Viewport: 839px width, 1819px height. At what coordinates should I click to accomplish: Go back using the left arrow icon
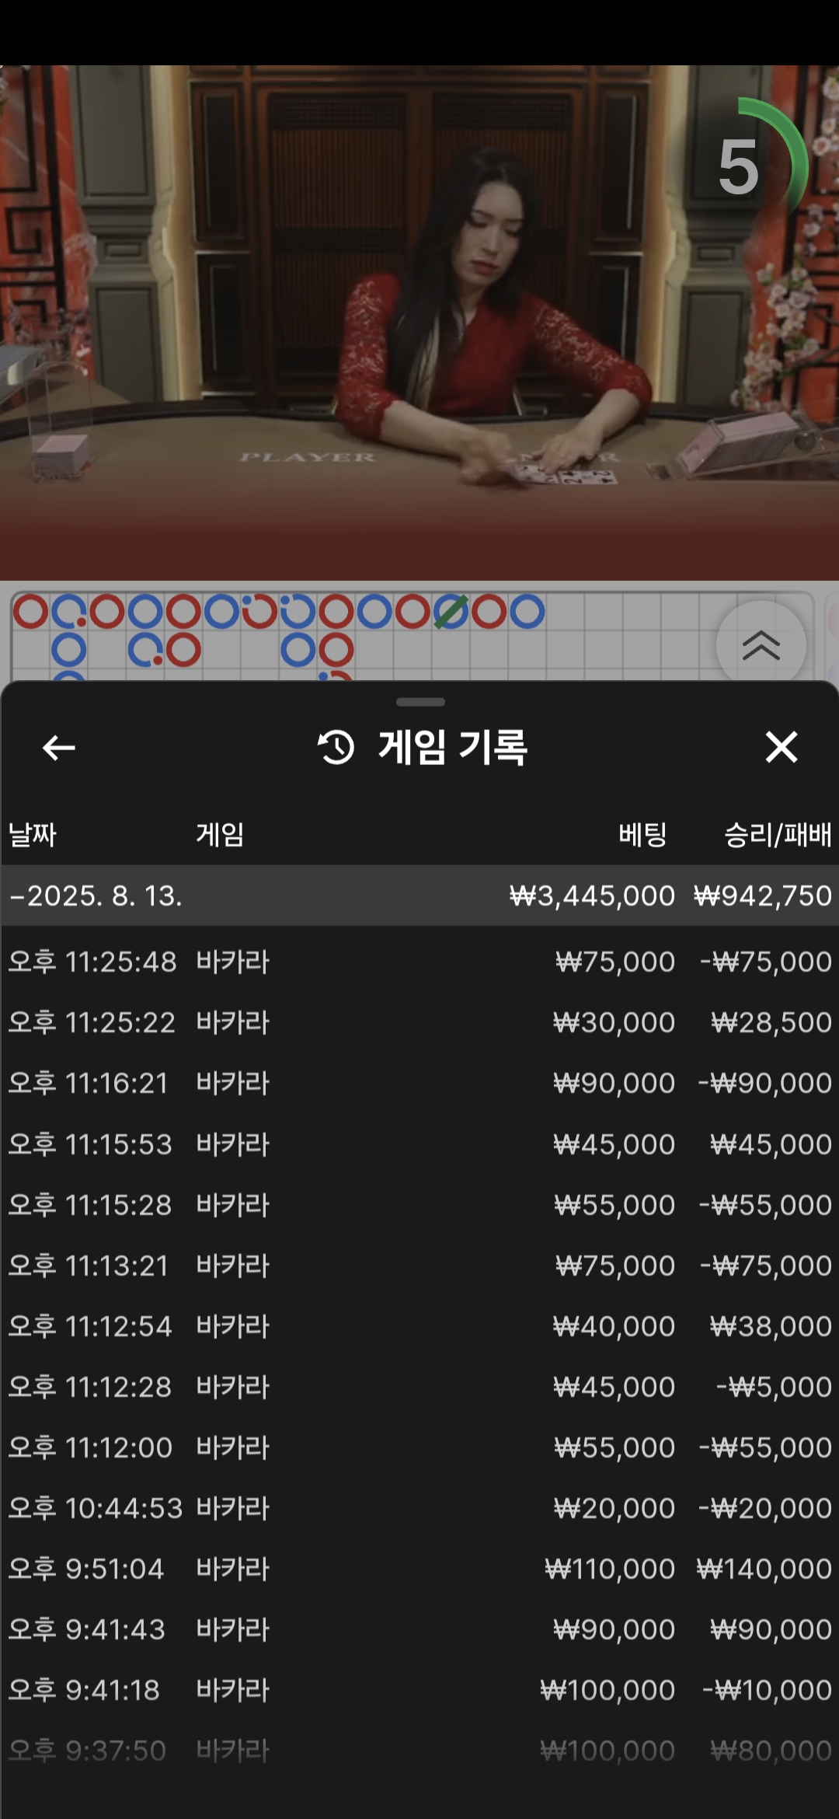[59, 748]
